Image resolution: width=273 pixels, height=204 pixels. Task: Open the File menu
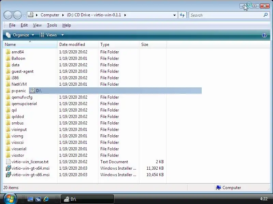(x=12, y=25)
